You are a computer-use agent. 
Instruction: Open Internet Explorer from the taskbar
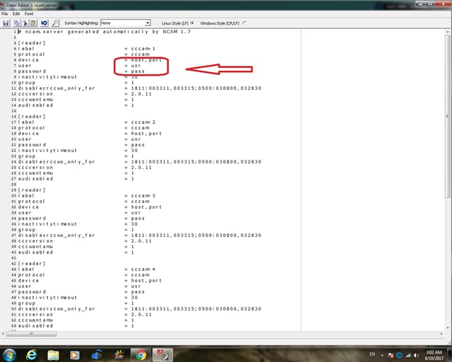coord(32,354)
